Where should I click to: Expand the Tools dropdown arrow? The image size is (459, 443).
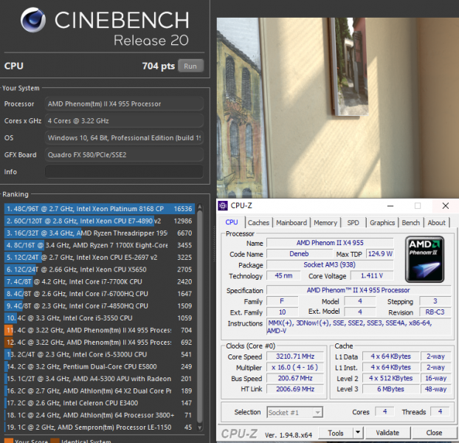click(x=358, y=433)
